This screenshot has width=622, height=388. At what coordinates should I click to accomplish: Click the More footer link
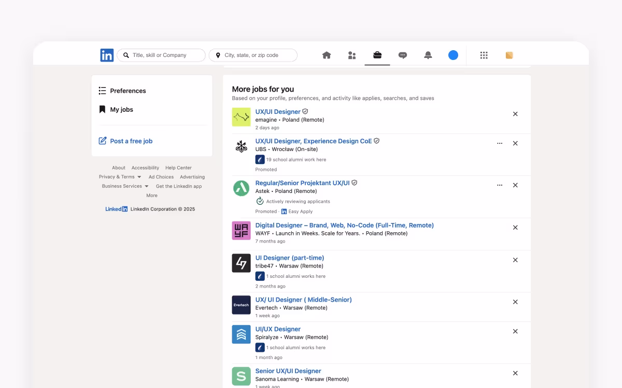point(152,196)
